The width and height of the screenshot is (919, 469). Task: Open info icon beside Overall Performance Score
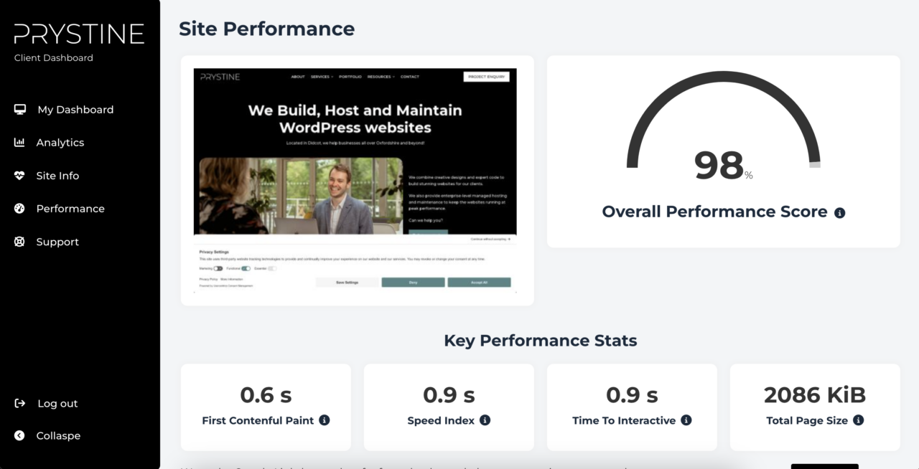(840, 212)
